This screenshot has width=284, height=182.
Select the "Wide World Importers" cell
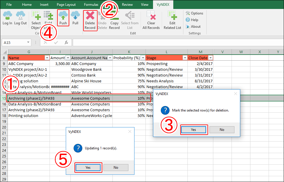[x=92, y=92]
